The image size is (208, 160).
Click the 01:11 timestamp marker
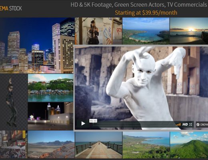[93, 121]
